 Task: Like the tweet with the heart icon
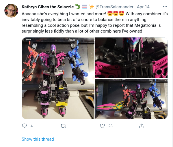[x=102, y=126]
